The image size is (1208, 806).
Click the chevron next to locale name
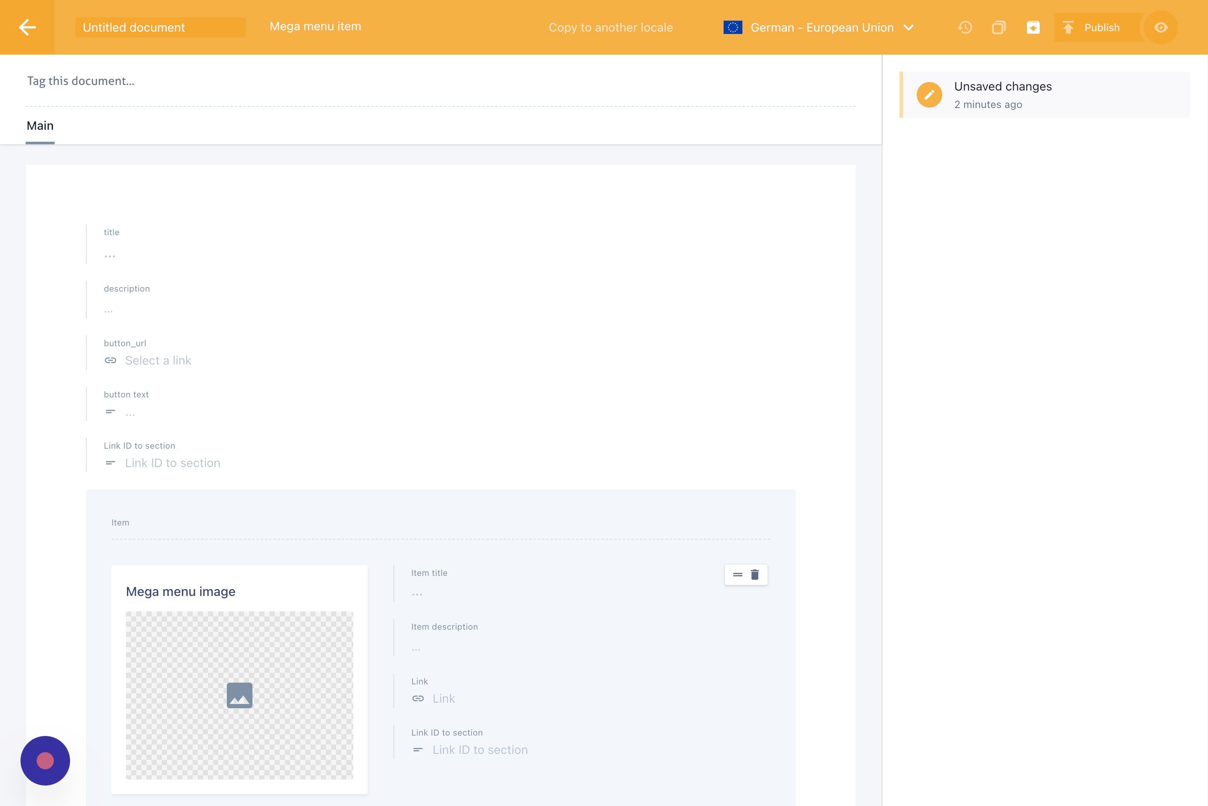(x=909, y=27)
